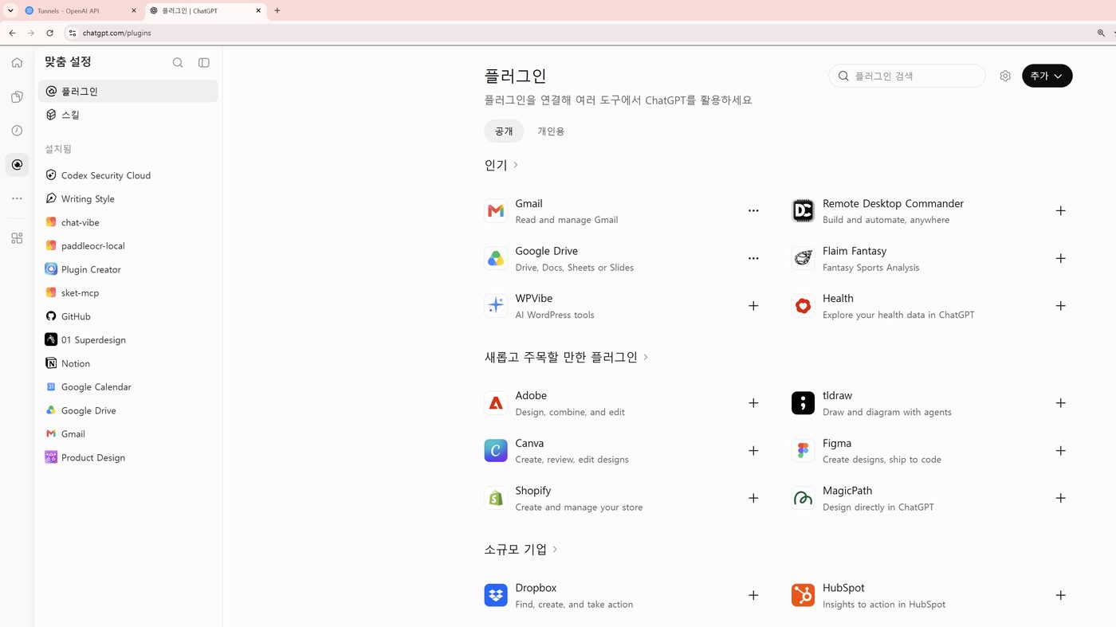Select 스킬 in the sidebar
The image size is (1116, 627).
pyautogui.click(x=128, y=115)
